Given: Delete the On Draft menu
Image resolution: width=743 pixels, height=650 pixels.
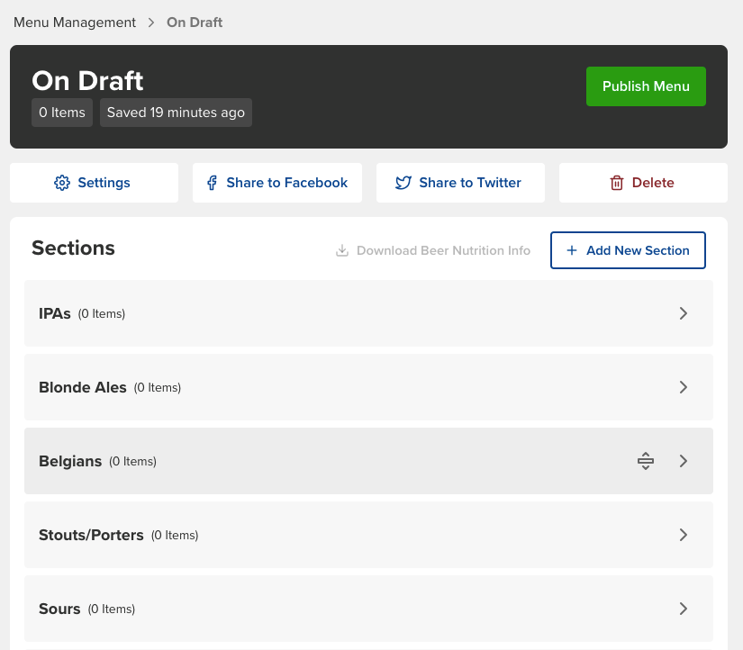Looking at the screenshot, I should pyautogui.click(x=643, y=183).
